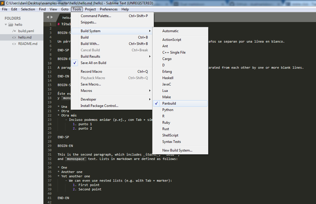316x204 pixels.
Task: Open the Edit menu
Action: pyautogui.click(x=14, y=9)
